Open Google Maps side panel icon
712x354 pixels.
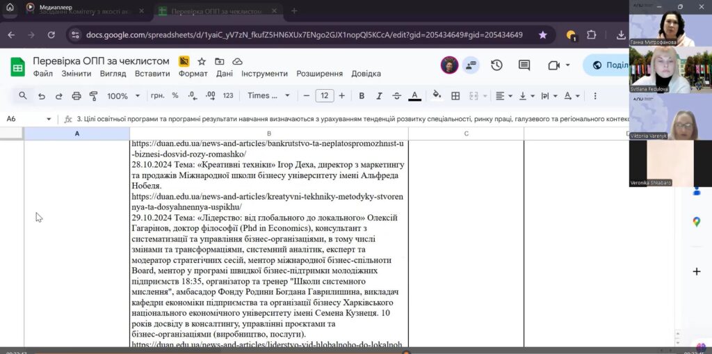point(696,222)
